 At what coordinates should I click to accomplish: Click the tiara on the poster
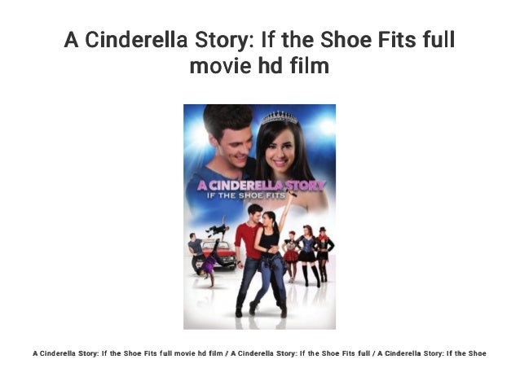[x=280, y=118]
